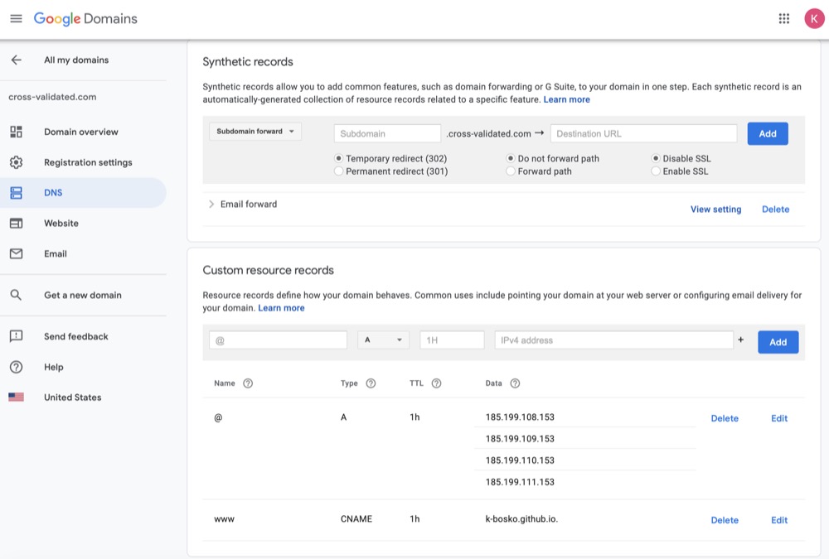Click the help icon next to Name column

click(248, 383)
